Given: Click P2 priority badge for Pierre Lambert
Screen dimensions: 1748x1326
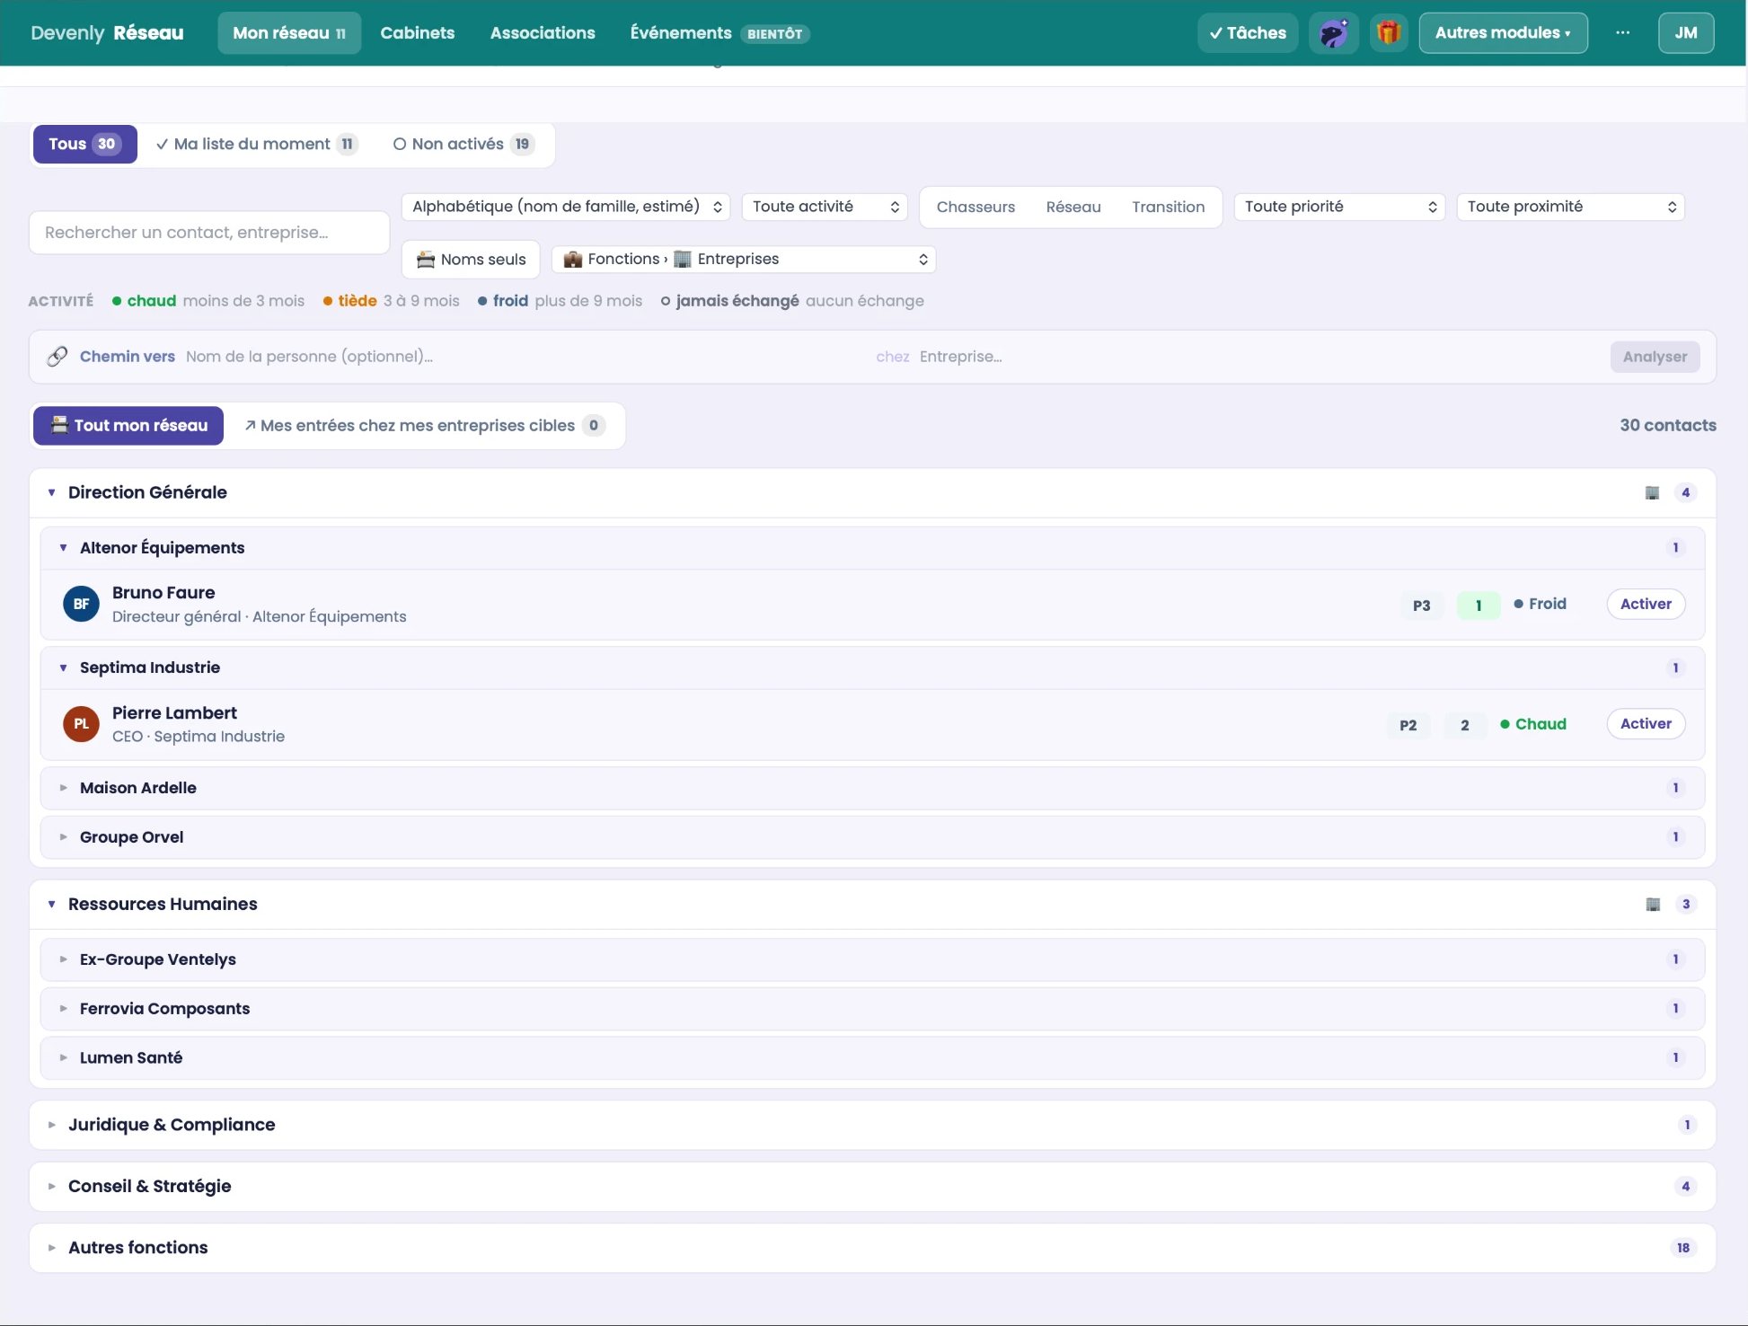Looking at the screenshot, I should pyautogui.click(x=1408, y=725).
